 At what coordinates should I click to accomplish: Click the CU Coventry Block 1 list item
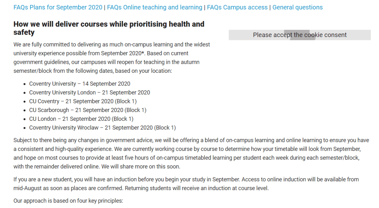click(x=83, y=101)
